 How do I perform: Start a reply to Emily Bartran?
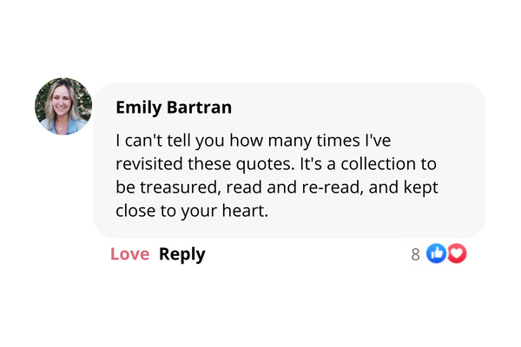tap(182, 255)
